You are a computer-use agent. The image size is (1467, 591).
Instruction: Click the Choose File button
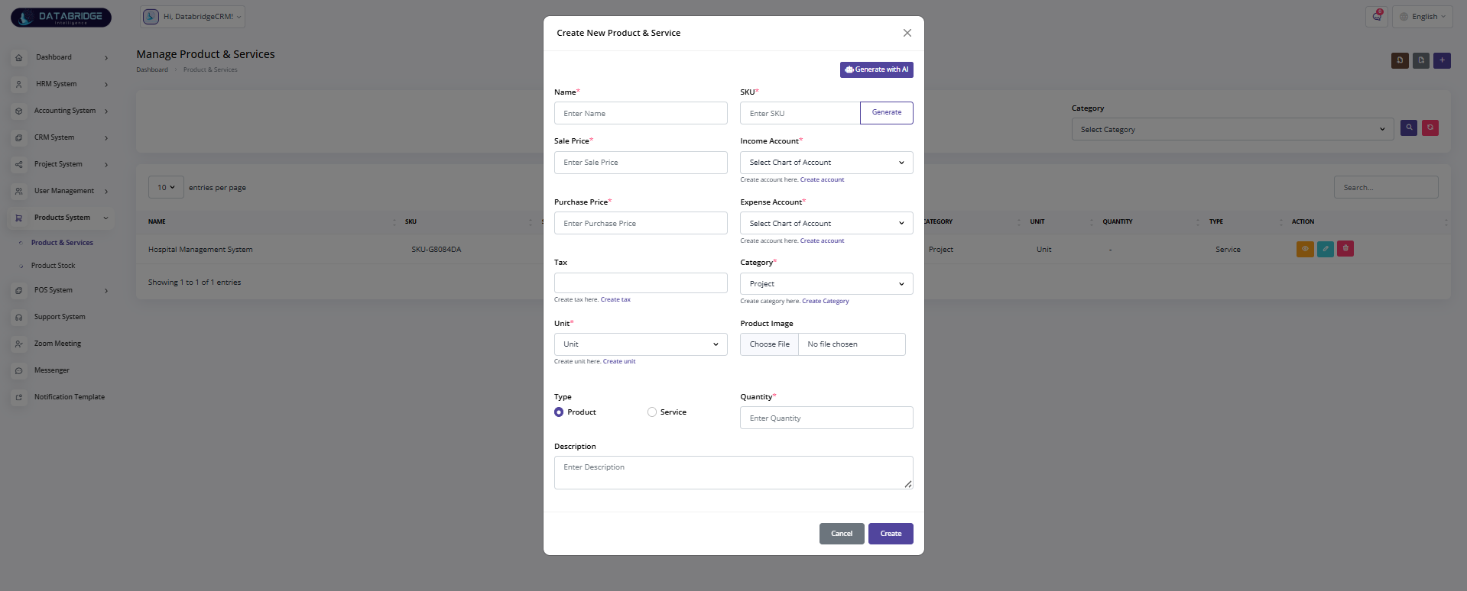click(769, 344)
